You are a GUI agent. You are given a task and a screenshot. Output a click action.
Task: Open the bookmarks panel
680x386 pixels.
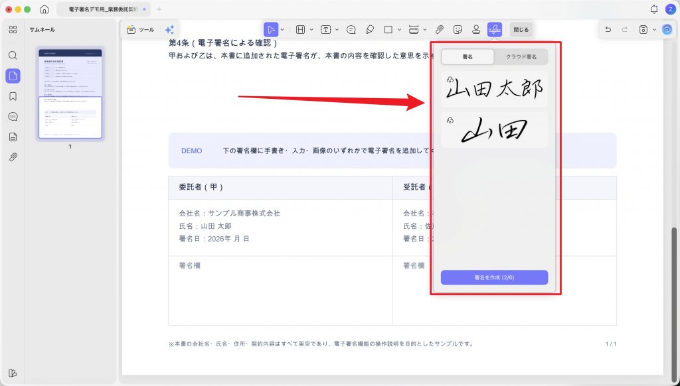(13, 96)
